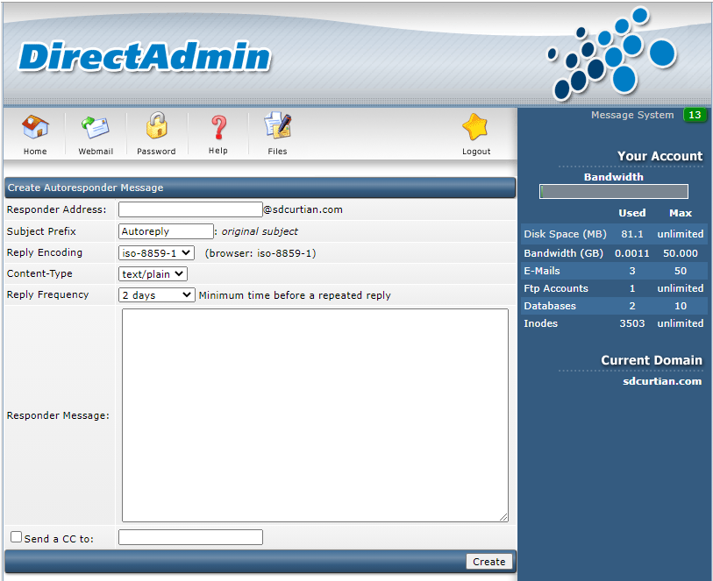Click the Message System link
713x581 pixels.
click(632, 115)
